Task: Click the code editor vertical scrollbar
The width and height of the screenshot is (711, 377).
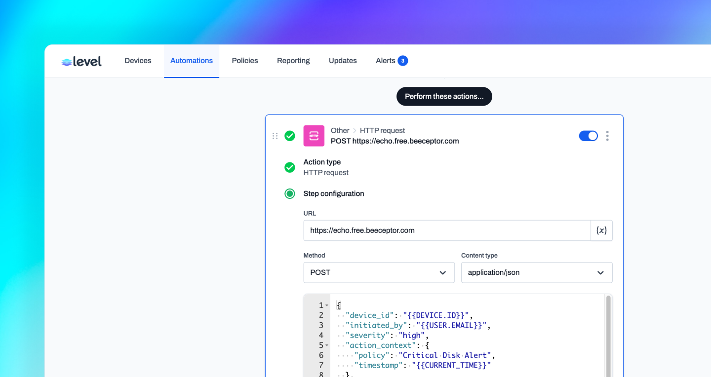Action: 609,336
